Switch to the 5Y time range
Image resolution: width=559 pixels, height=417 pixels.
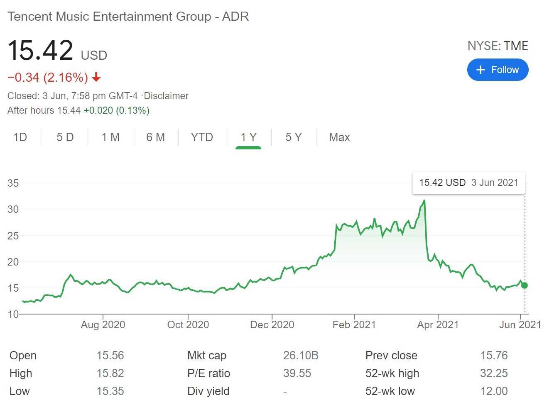pyautogui.click(x=293, y=137)
